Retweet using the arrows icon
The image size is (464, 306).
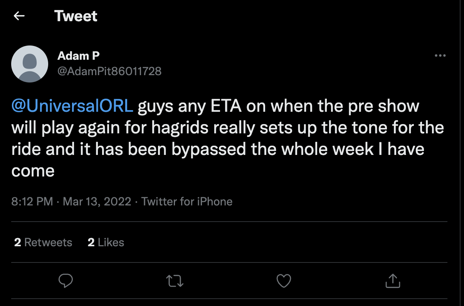[x=175, y=281]
